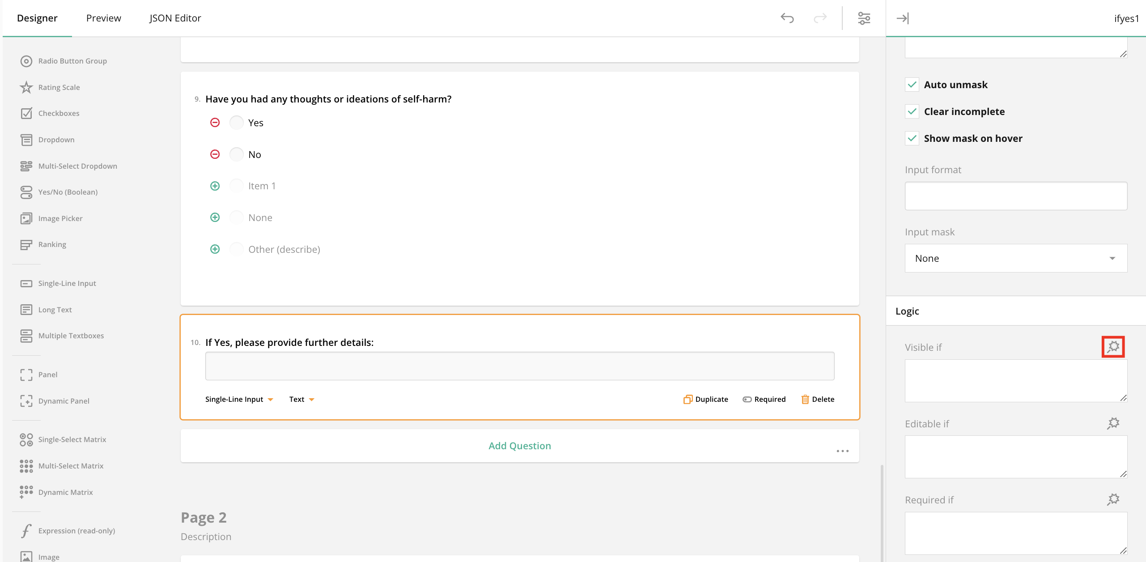Click the Input format text field
The image size is (1146, 562).
point(1015,196)
